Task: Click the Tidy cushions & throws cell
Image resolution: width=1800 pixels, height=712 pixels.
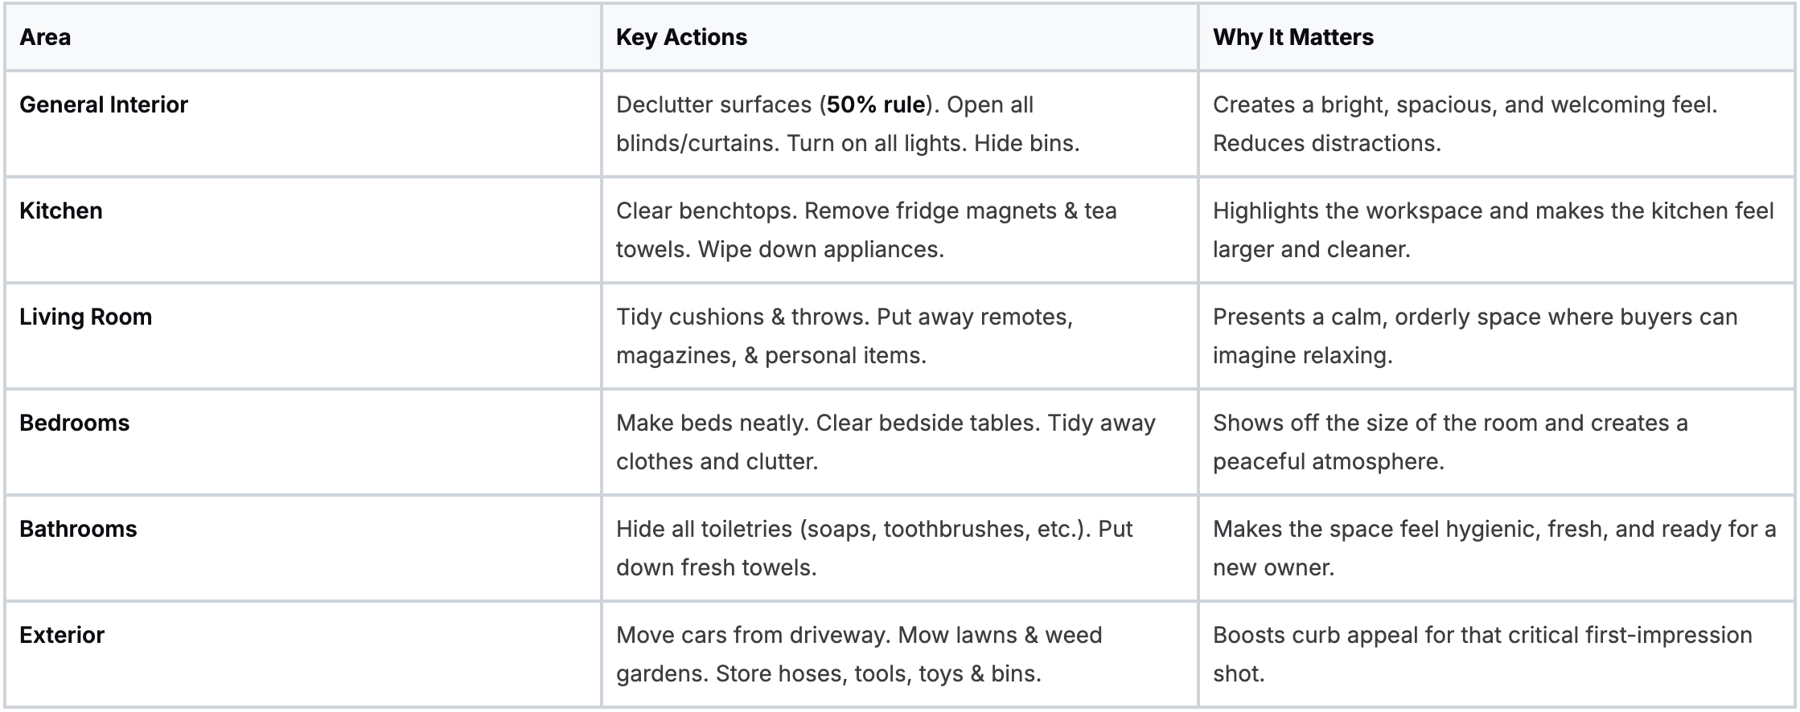Action: tap(899, 336)
